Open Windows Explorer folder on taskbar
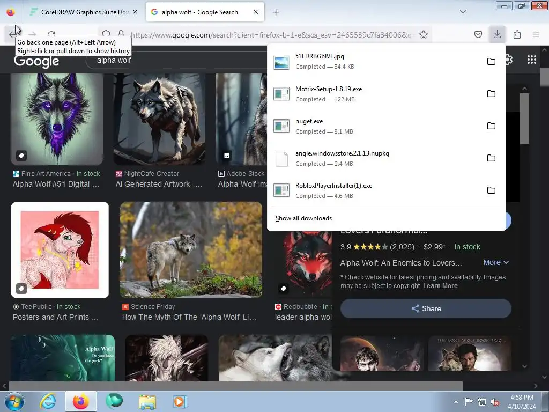 (147, 402)
